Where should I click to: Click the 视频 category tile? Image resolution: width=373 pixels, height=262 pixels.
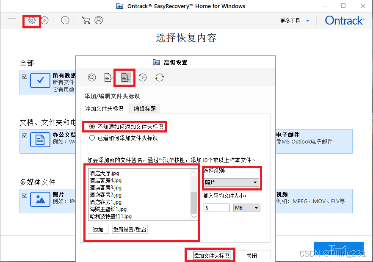[314, 201]
